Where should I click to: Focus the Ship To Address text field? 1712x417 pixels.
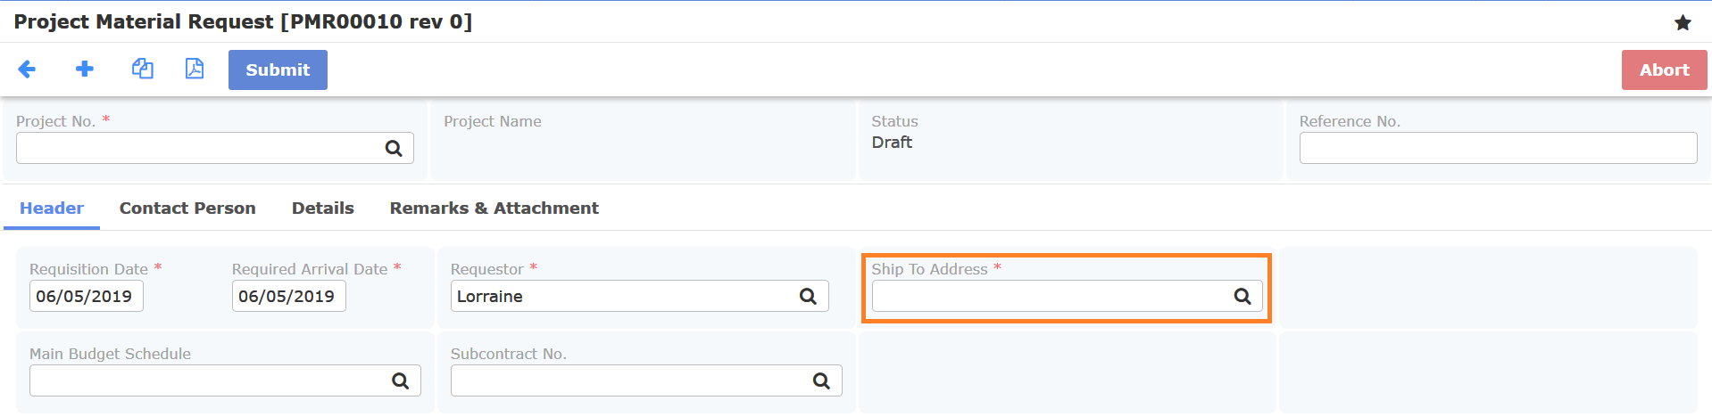point(1049,297)
